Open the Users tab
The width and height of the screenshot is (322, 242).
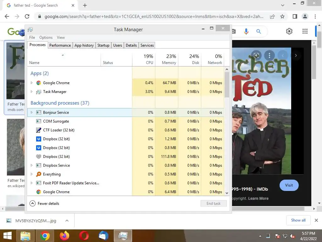(118, 45)
